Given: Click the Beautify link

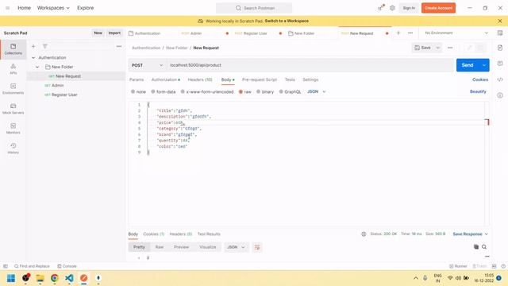Looking at the screenshot, I should pos(478,92).
